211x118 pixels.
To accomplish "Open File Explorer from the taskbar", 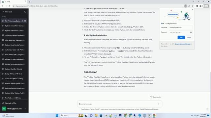I will click(x=96, y=115).
